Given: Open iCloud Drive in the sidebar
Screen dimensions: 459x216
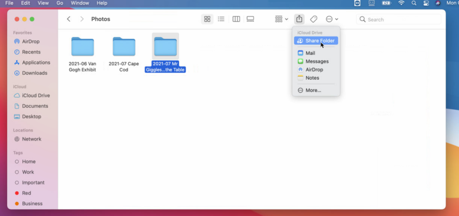Looking at the screenshot, I should pyautogui.click(x=35, y=95).
